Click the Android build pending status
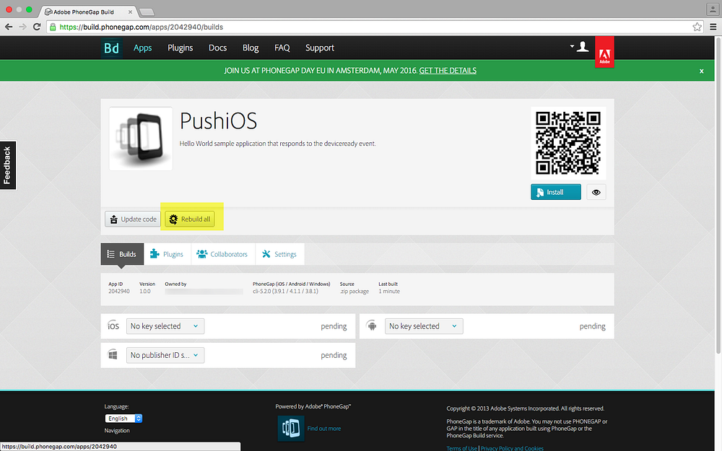722x451 pixels. pyautogui.click(x=593, y=326)
